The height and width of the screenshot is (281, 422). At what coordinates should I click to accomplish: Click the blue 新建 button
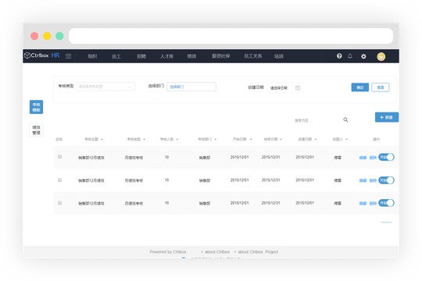pos(387,117)
